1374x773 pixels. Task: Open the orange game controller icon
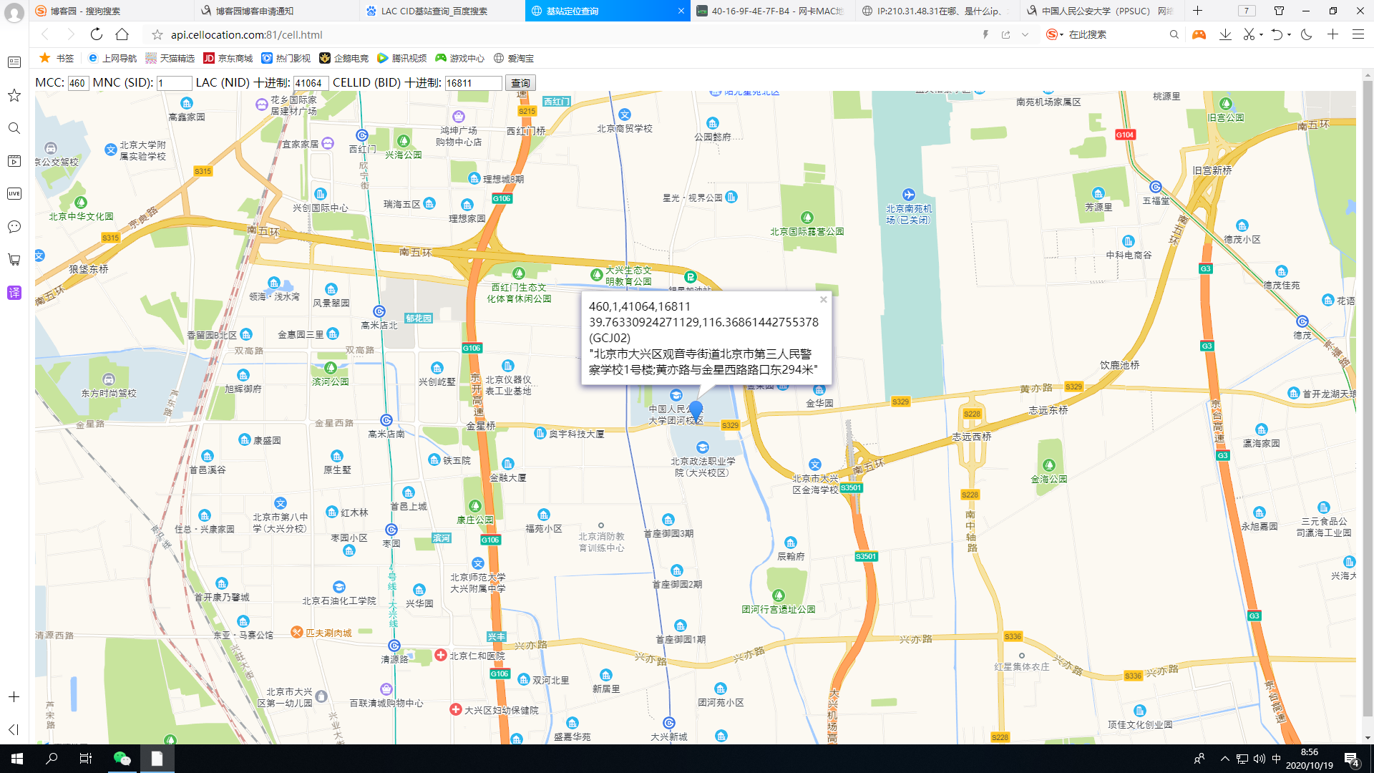tap(1199, 34)
